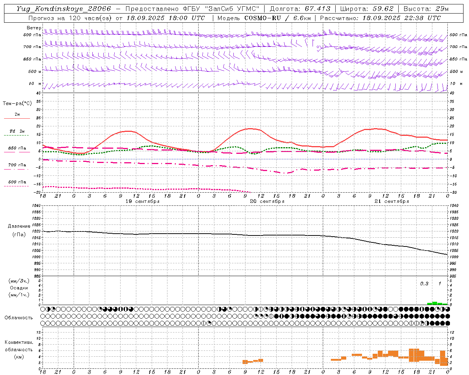Select the 'Предоставлено ФГБУ "ЗапСиб УГМС"' provider text
Screen dimensions: 469x375
(193, 9)
